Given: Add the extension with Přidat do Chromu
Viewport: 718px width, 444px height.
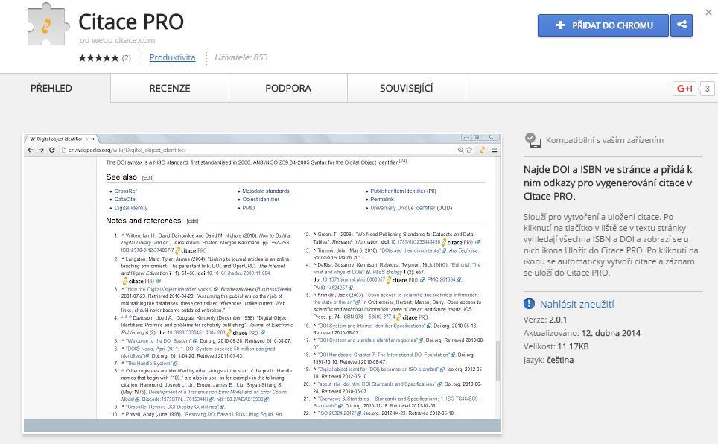Looking at the screenshot, I should pos(603,25).
